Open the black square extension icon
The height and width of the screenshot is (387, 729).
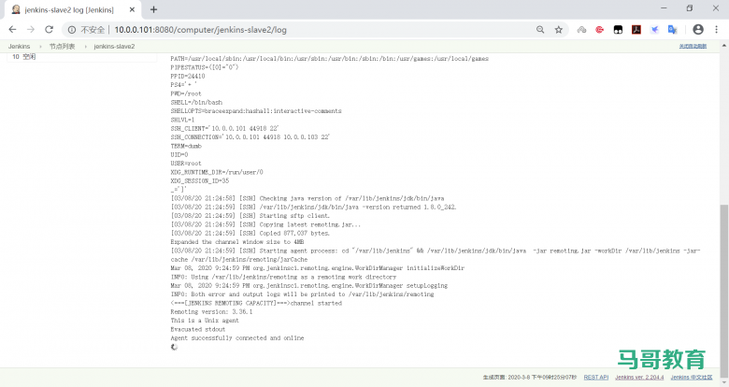618,29
